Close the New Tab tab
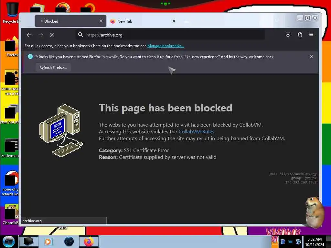This screenshot has height=248, width=331. pos(174,21)
